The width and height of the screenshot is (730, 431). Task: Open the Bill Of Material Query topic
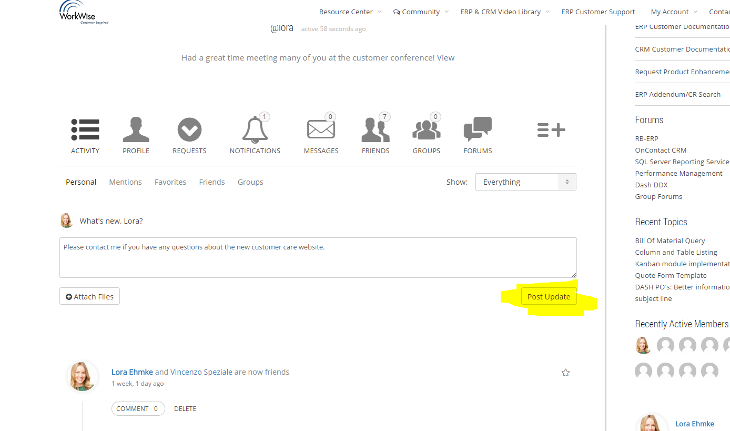(670, 240)
